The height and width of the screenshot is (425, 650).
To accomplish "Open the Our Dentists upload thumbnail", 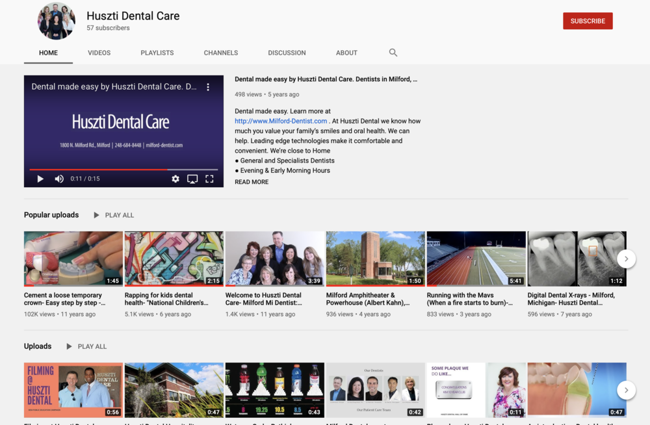I will pos(376,390).
